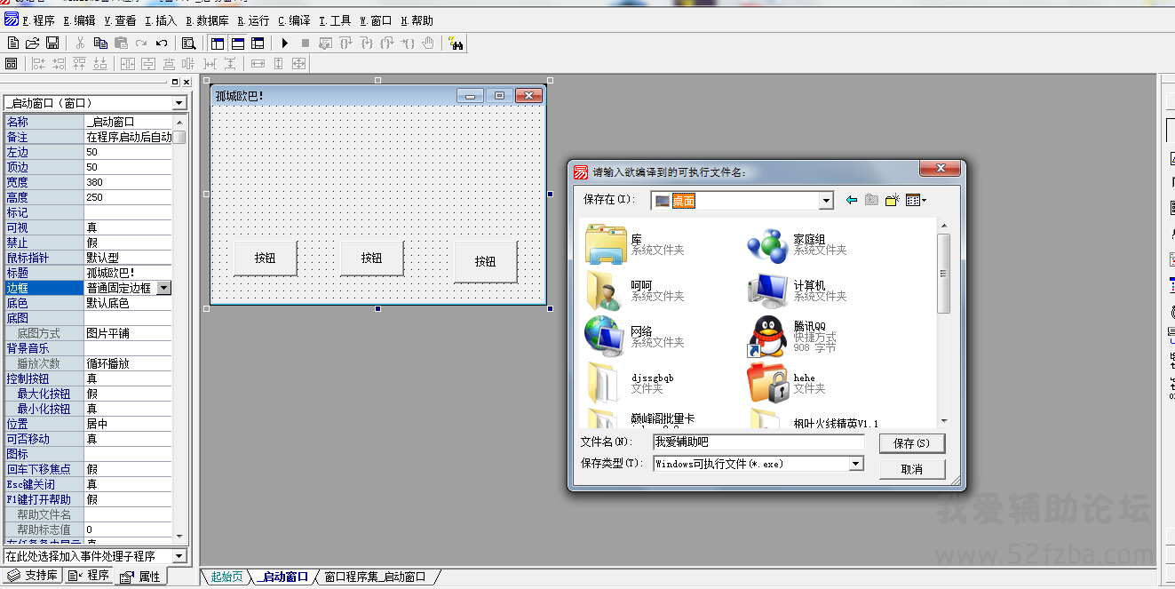Select the right 按钮 on the design form
Viewport: 1175px width, 589px height.
(485, 261)
